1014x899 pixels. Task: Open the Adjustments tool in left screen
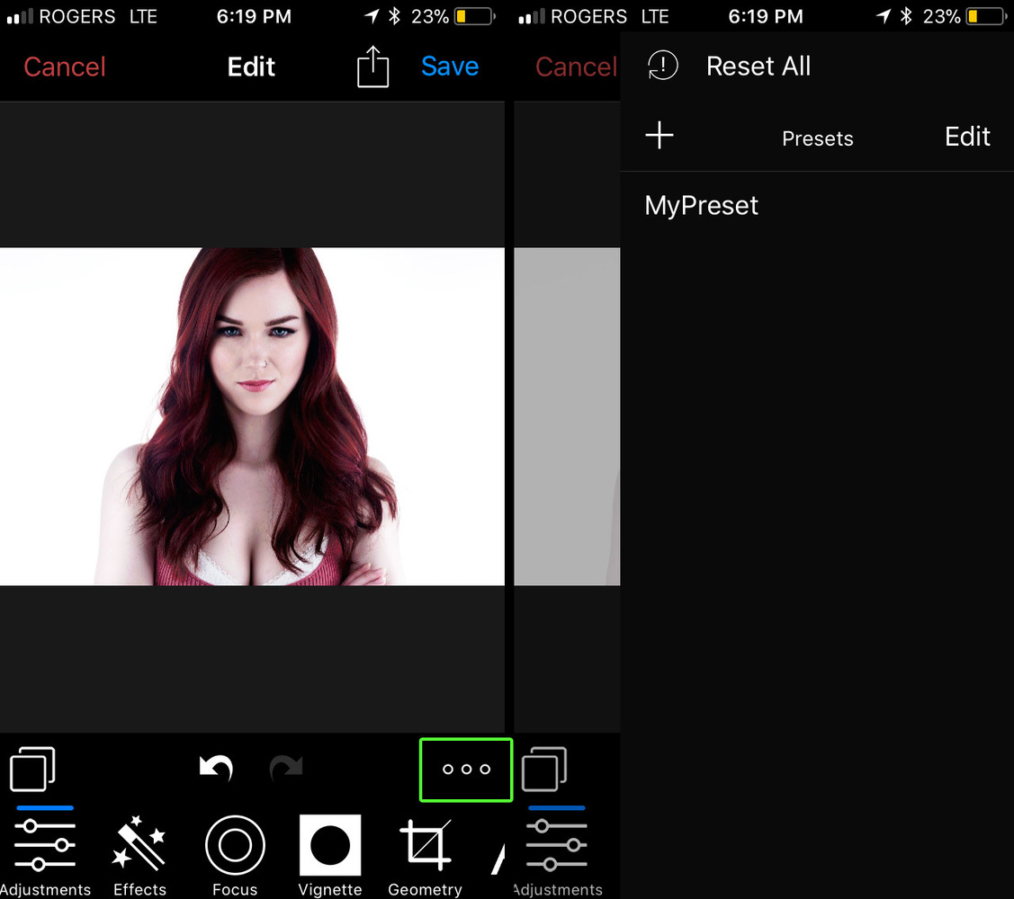click(45, 854)
